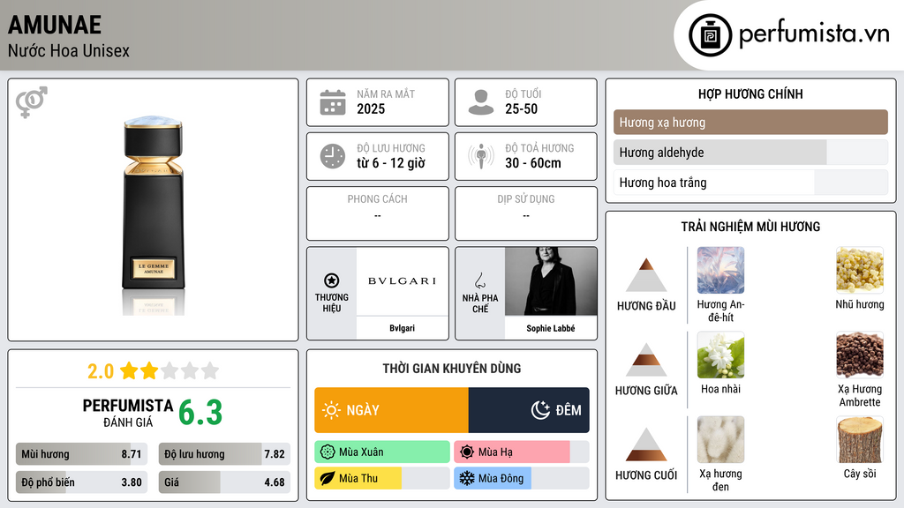904x508 pixels.
Task: Open the Xạ Hương Ambrette note image
Action: pos(860,355)
